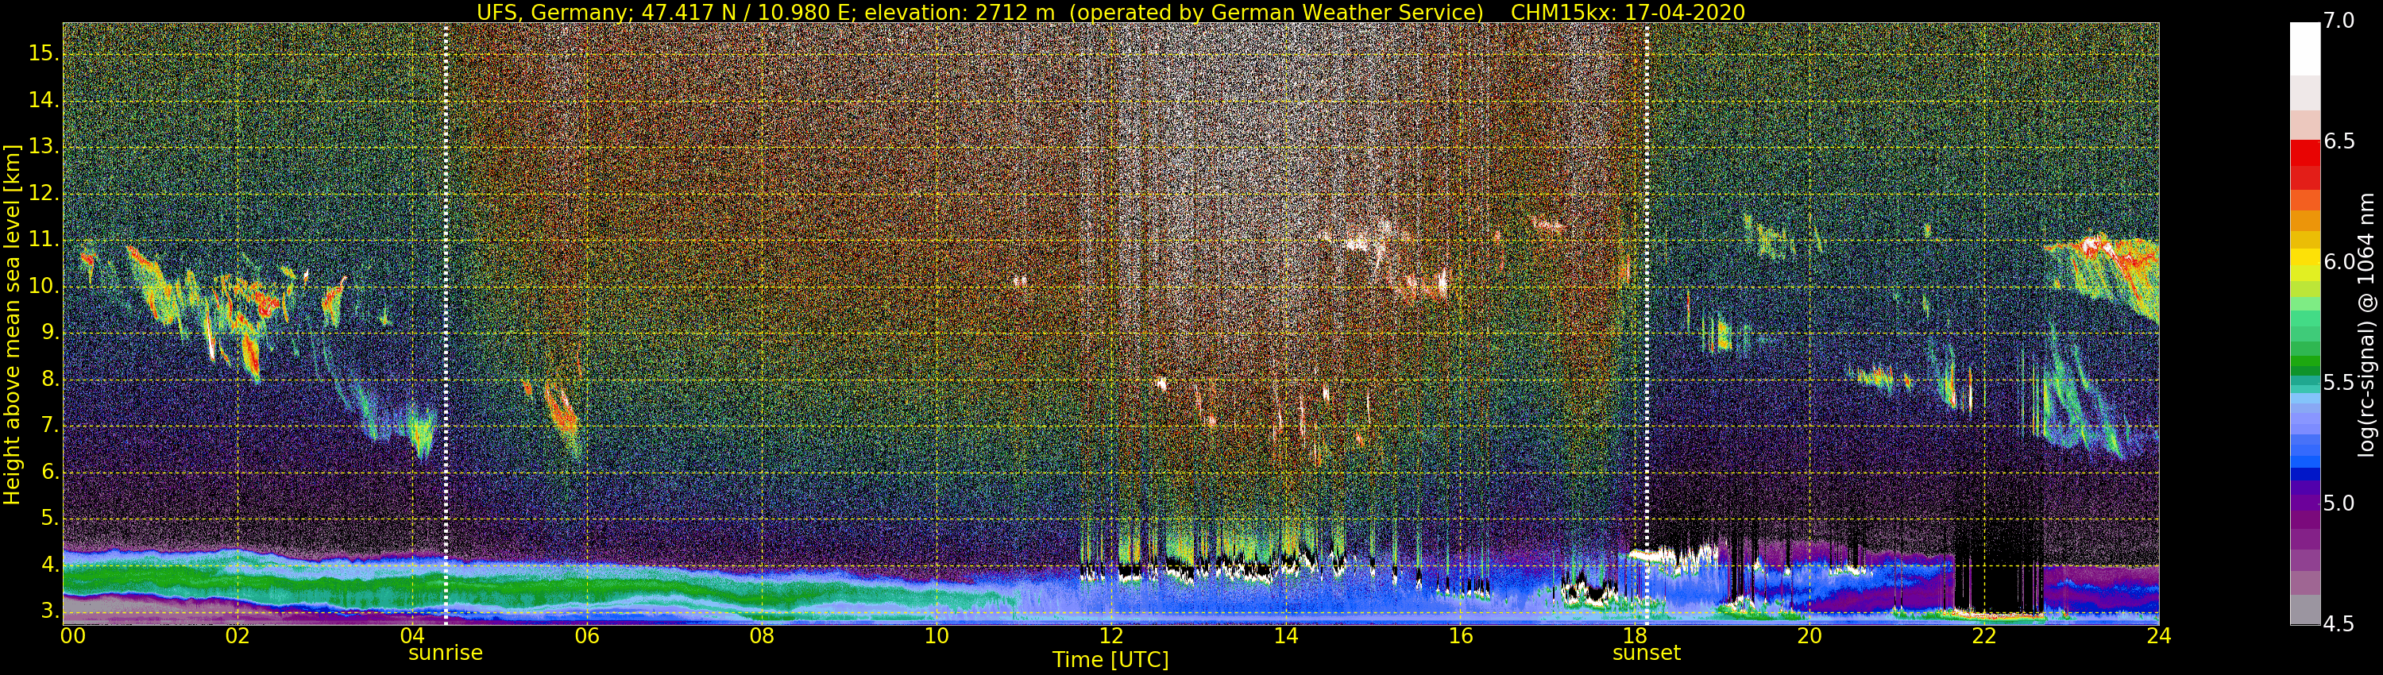Click the "13." height axis tick label

pos(44,147)
